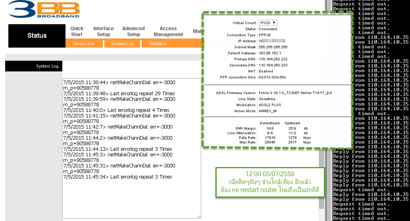Select Default Gateway value 183.88.152.1

click(270, 53)
